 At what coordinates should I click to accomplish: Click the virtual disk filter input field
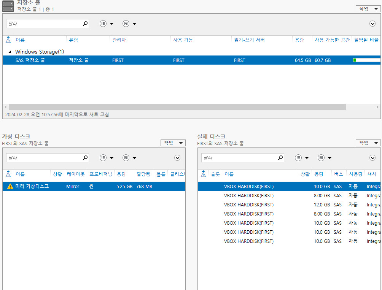coord(45,158)
